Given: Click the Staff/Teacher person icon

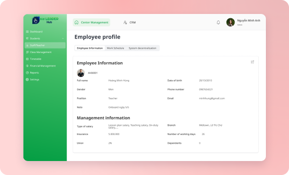Looking at the screenshot, I should pyautogui.click(x=27, y=45).
